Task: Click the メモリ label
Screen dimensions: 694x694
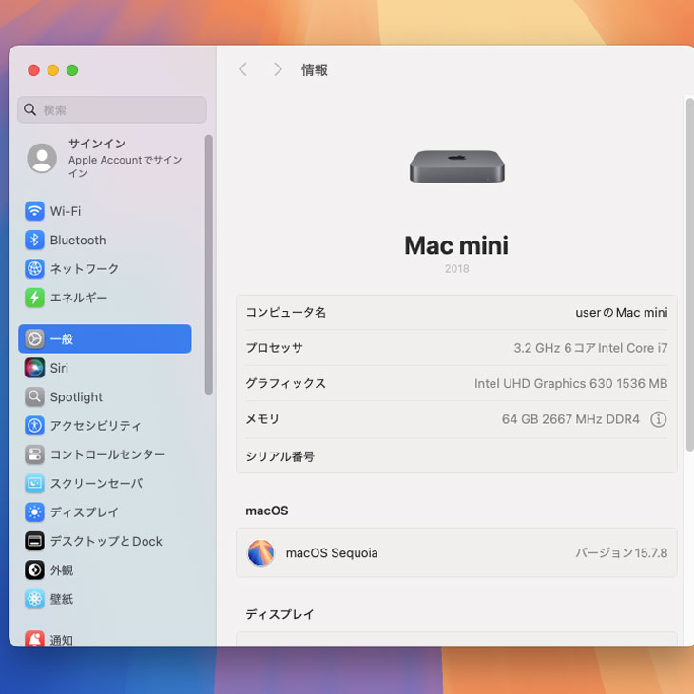Action: pos(262,419)
